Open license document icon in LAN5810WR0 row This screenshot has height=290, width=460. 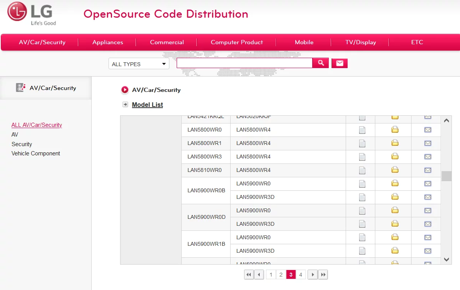click(362, 170)
